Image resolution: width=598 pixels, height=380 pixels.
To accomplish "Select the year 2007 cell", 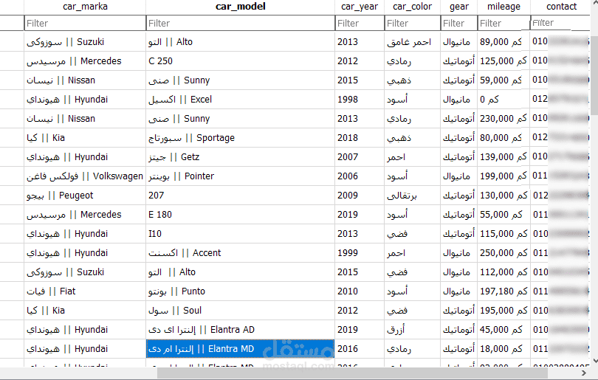I will [x=360, y=157].
